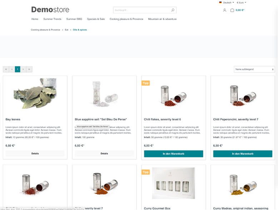Image resolution: width=278 pixels, height=210 pixels.
Task: Open the Euro currency dropdown
Action: 242,2
